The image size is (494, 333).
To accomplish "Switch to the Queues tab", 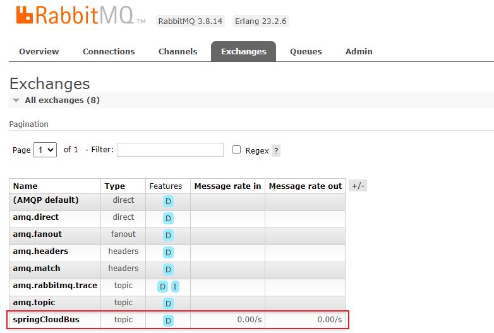I will 306,51.
